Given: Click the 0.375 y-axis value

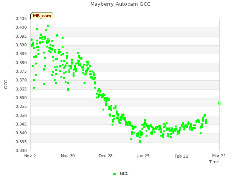Looking at the screenshot, I should (x=21, y=71).
